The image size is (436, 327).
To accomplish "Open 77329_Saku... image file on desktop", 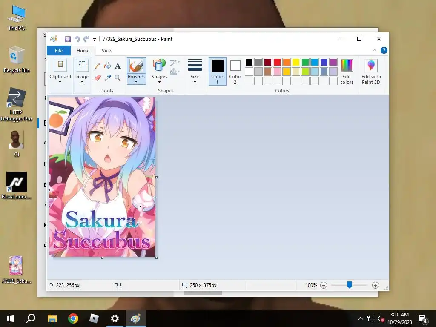I will coord(17,270).
